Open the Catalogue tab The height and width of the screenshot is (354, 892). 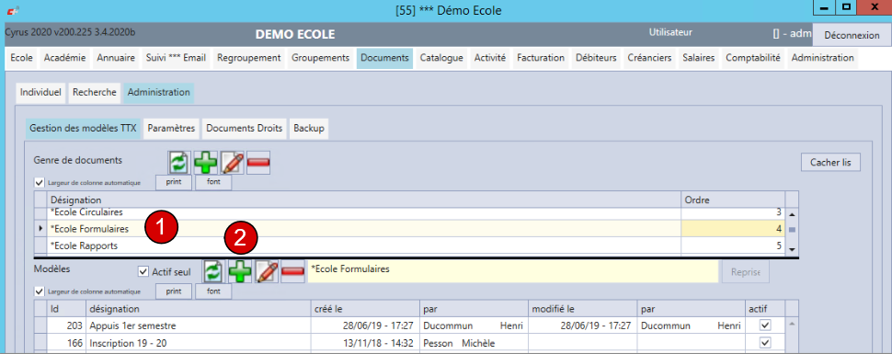(x=441, y=58)
